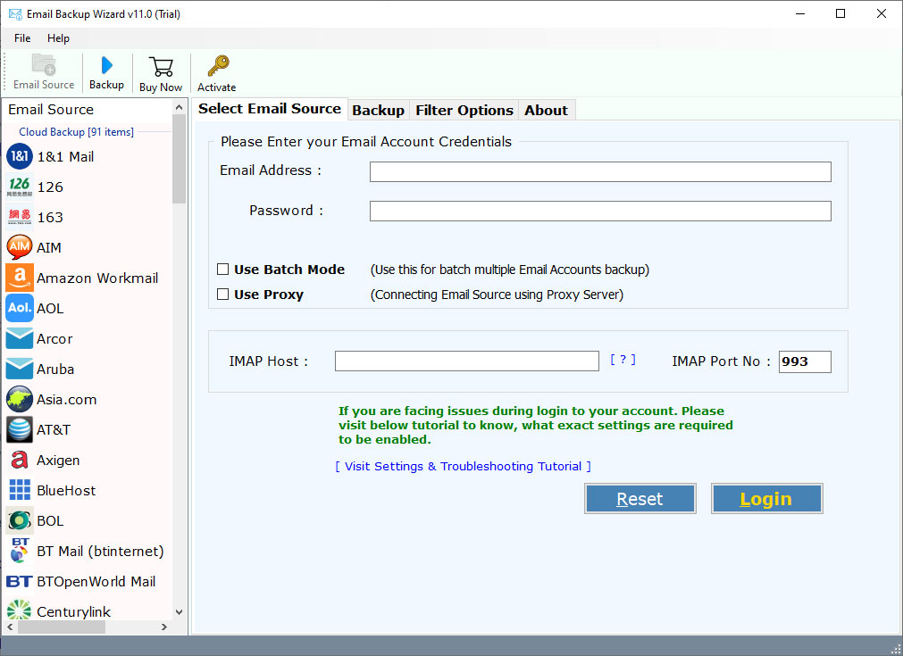Select the Asia.com globe icon
The width and height of the screenshot is (903, 656).
click(x=20, y=399)
